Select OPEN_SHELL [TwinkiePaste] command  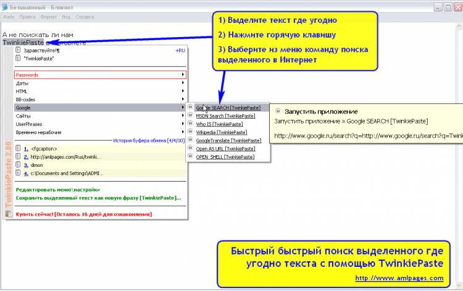pos(225,157)
